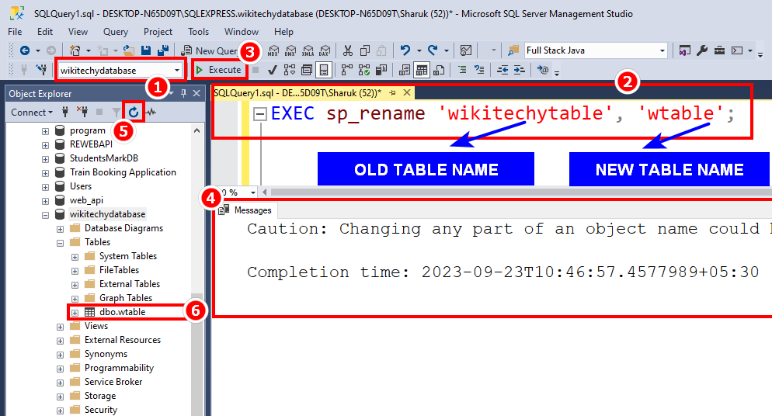Click the Properties wrench icon
Viewport: 772px width, 416px height.
(x=702, y=50)
